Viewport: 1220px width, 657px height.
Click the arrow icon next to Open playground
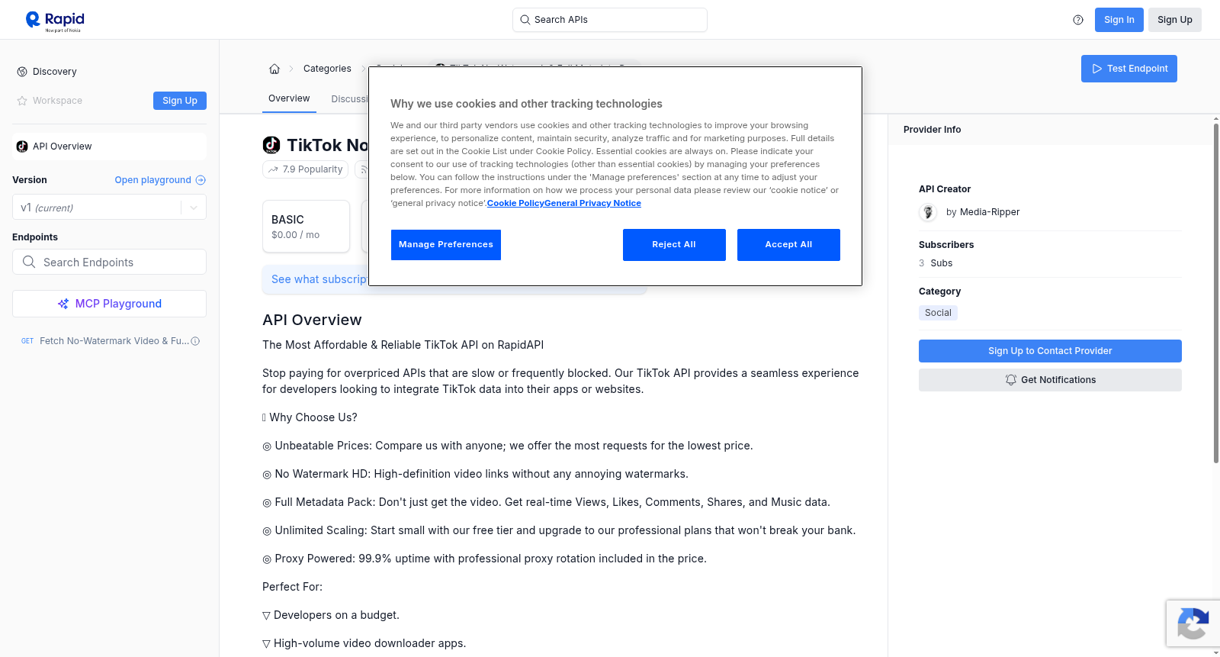coord(201,180)
